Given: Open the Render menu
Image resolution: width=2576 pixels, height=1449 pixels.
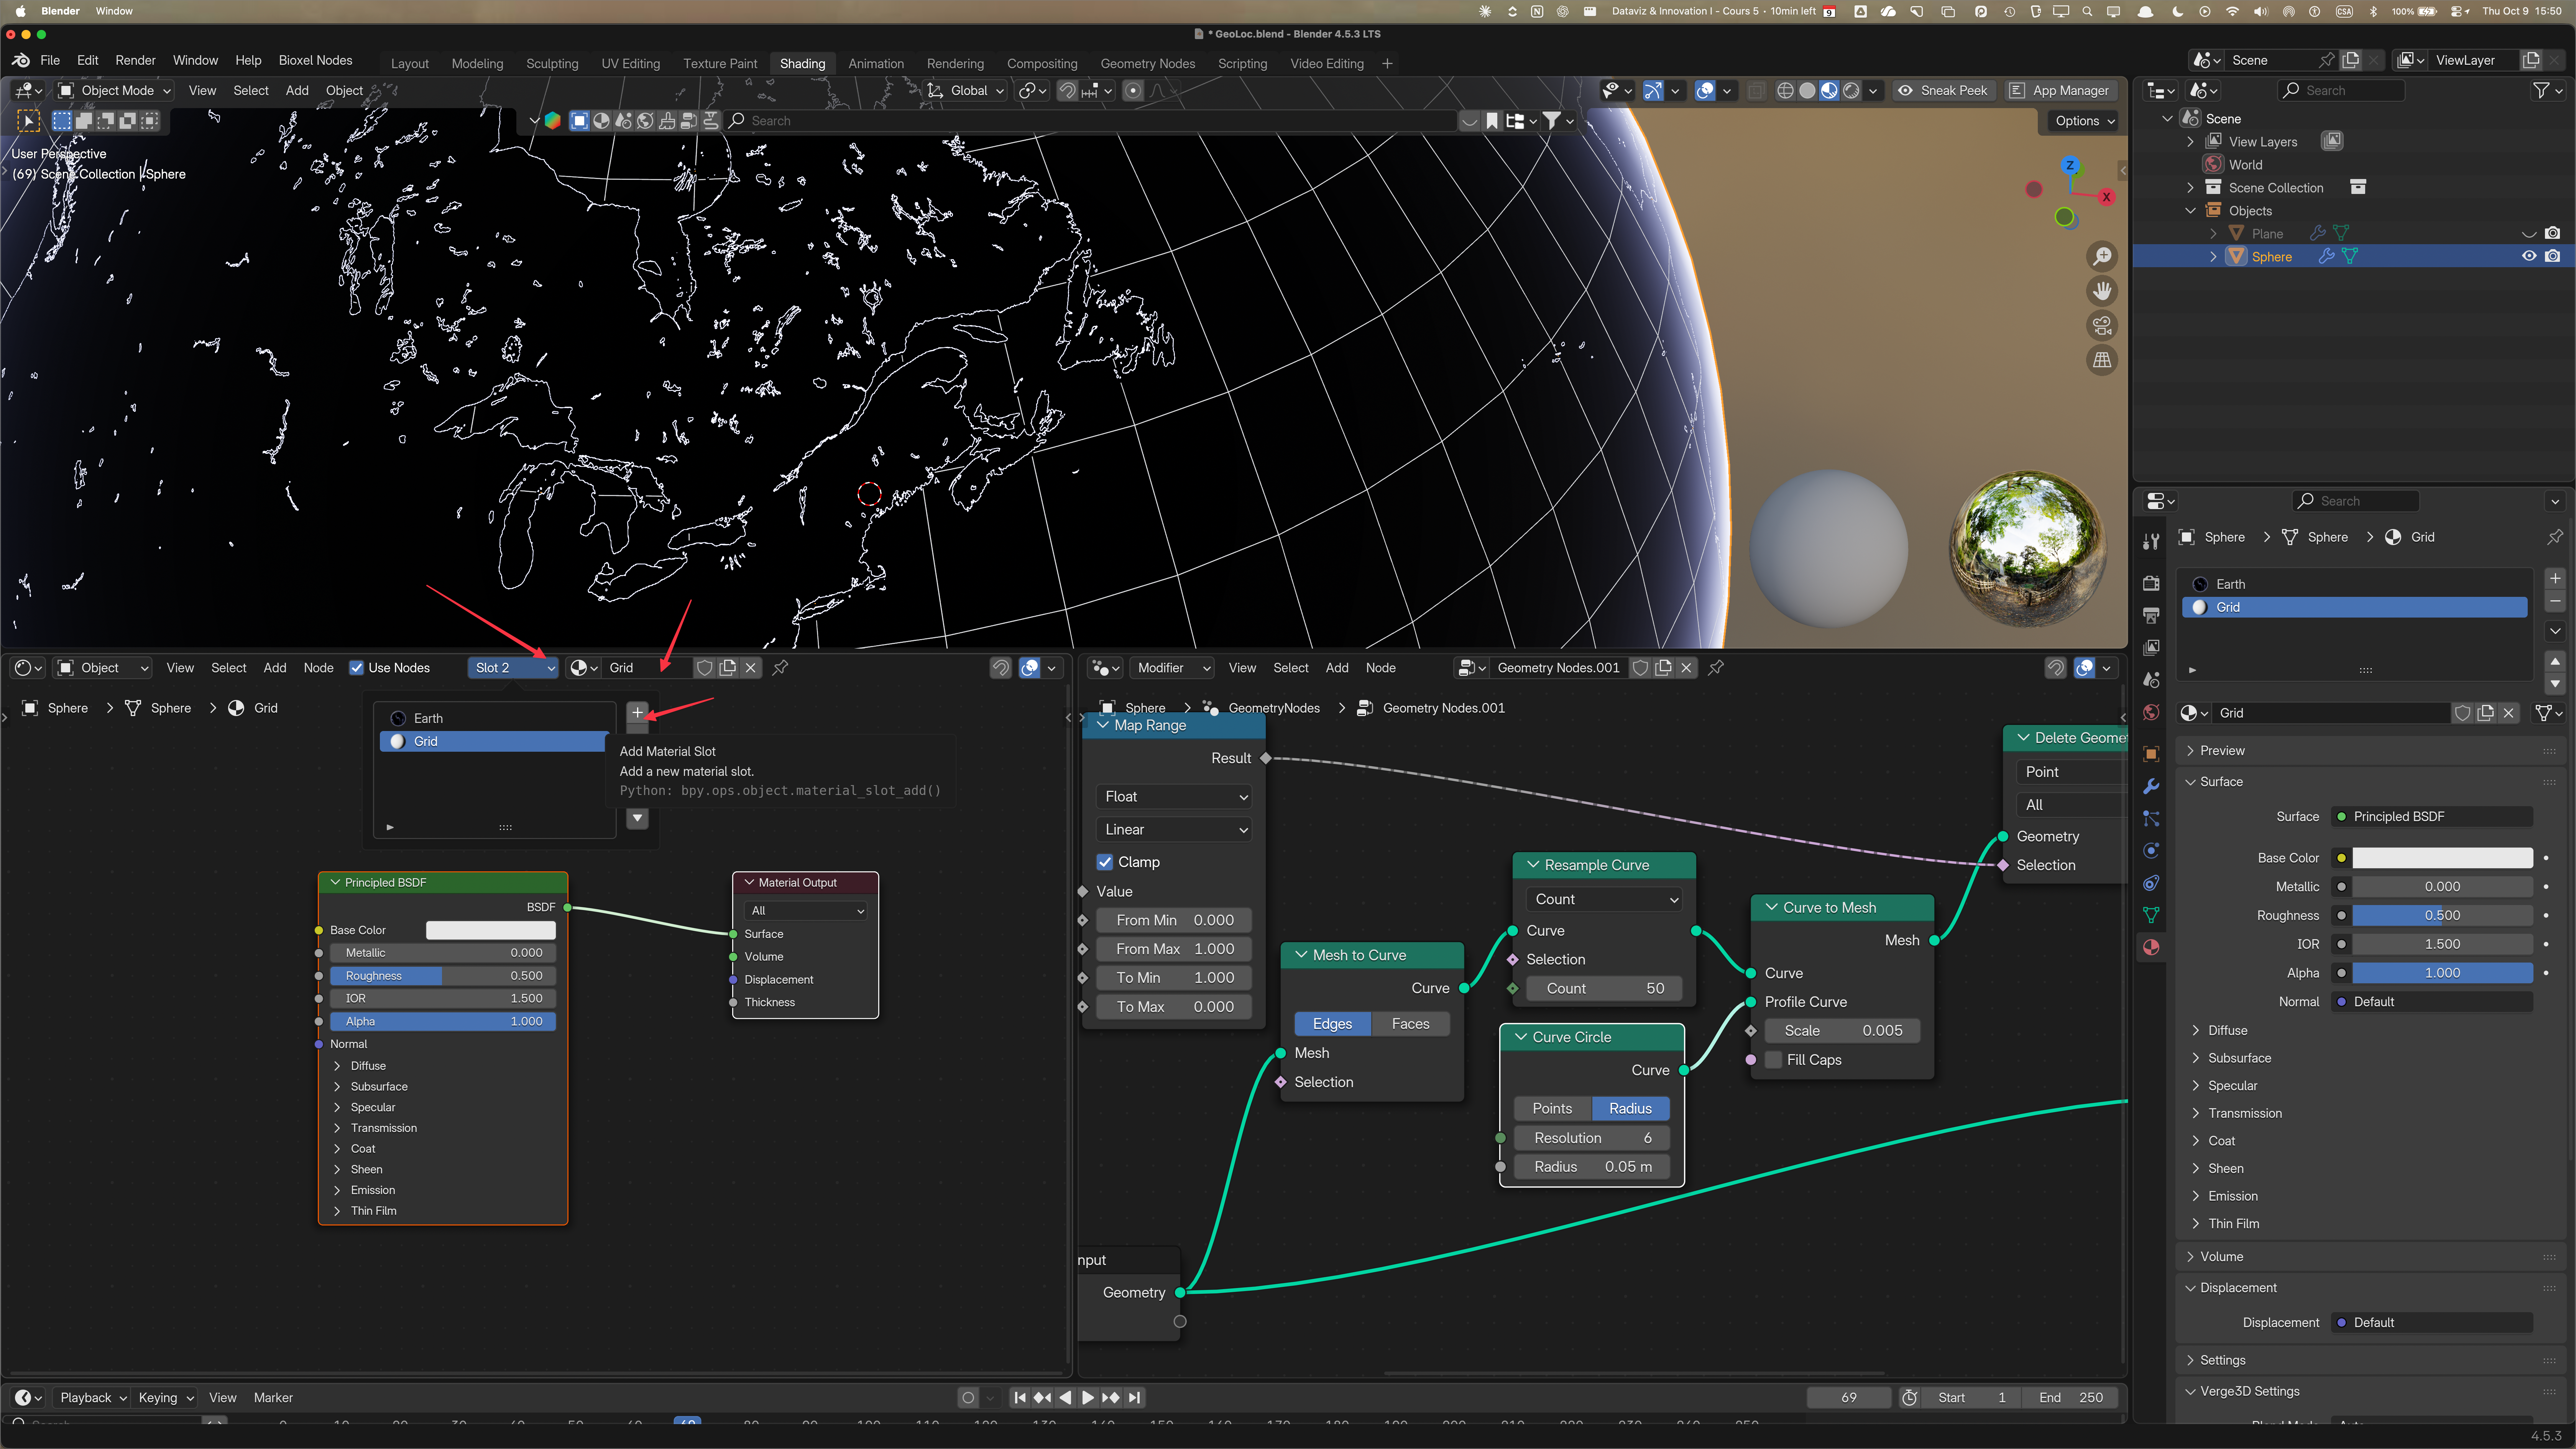Looking at the screenshot, I should (135, 61).
